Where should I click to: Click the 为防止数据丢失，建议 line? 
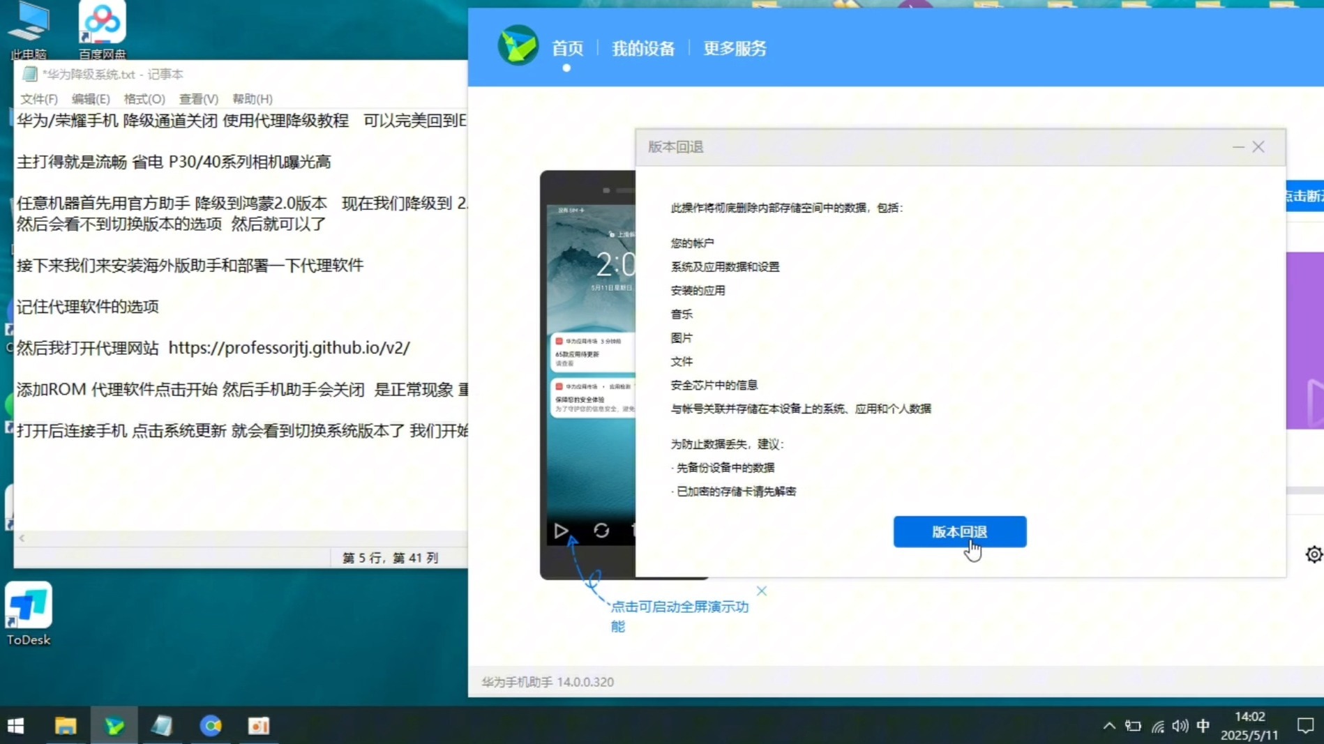728,444
